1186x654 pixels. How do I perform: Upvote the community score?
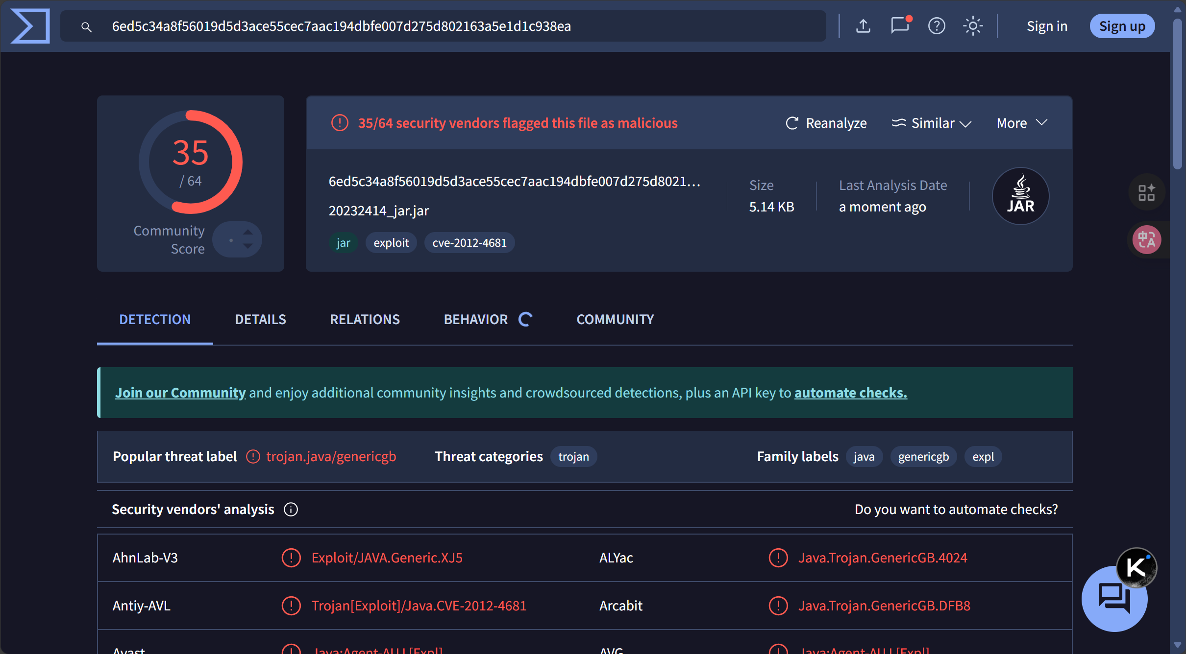[248, 232]
